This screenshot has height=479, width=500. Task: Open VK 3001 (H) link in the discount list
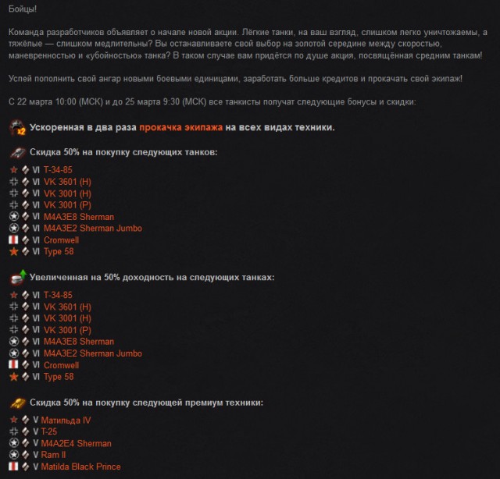coord(67,193)
